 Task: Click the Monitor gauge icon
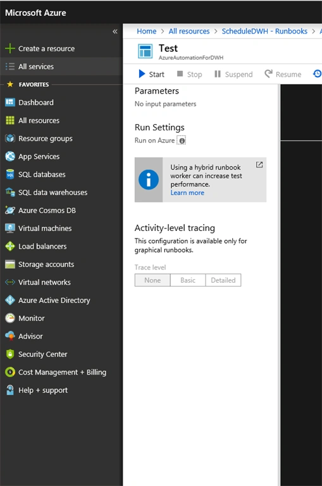(x=10, y=318)
